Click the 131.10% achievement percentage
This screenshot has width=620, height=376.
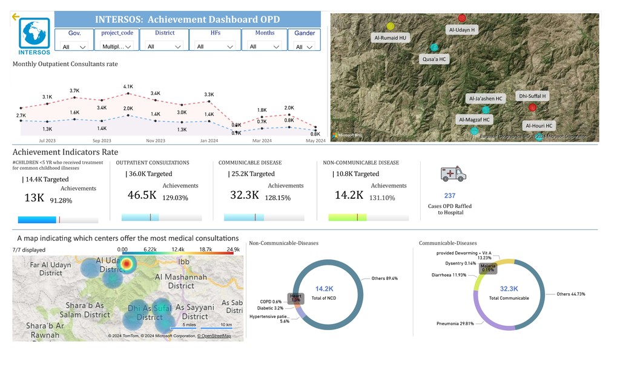(x=382, y=198)
